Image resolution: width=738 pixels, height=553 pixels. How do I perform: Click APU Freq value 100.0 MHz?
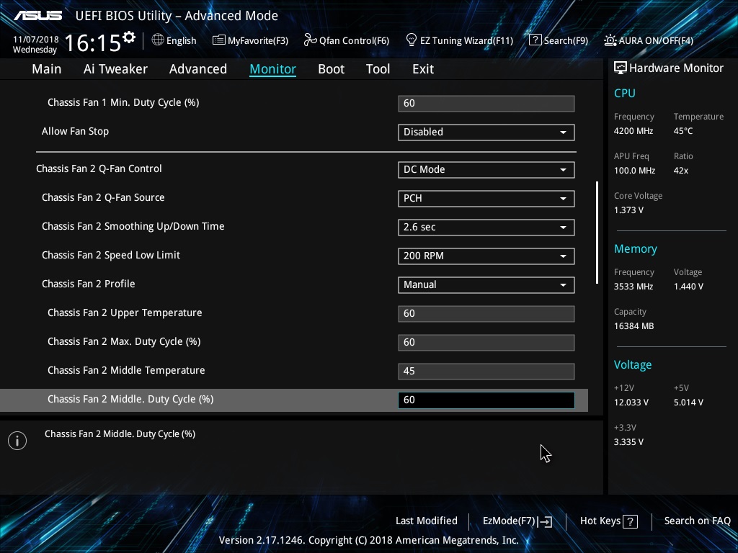pyautogui.click(x=634, y=171)
